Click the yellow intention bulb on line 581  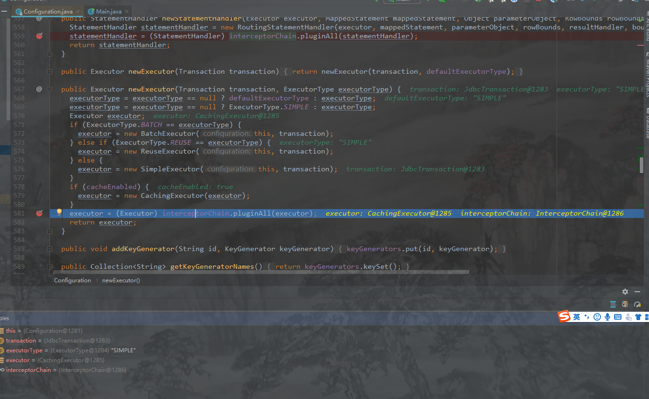click(59, 212)
